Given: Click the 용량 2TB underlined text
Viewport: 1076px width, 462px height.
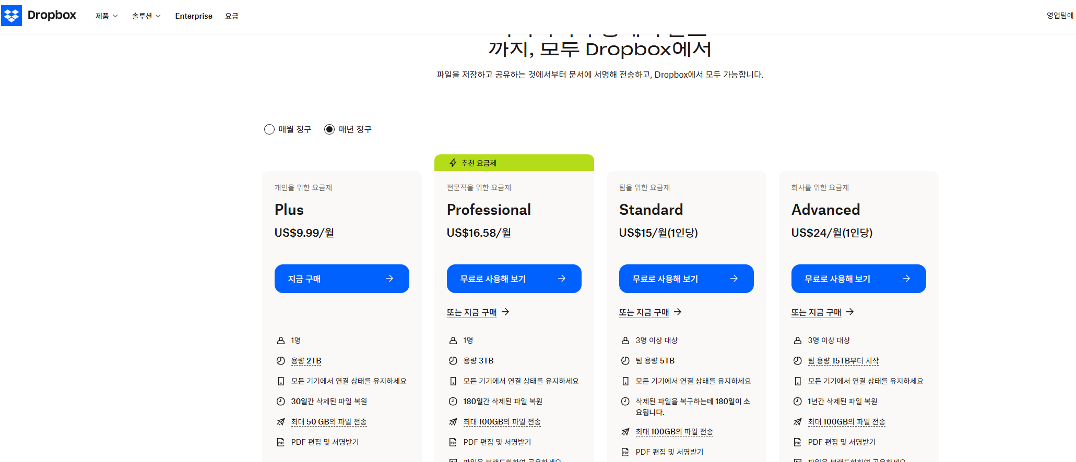Looking at the screenshot, I should tap(306, 361).
